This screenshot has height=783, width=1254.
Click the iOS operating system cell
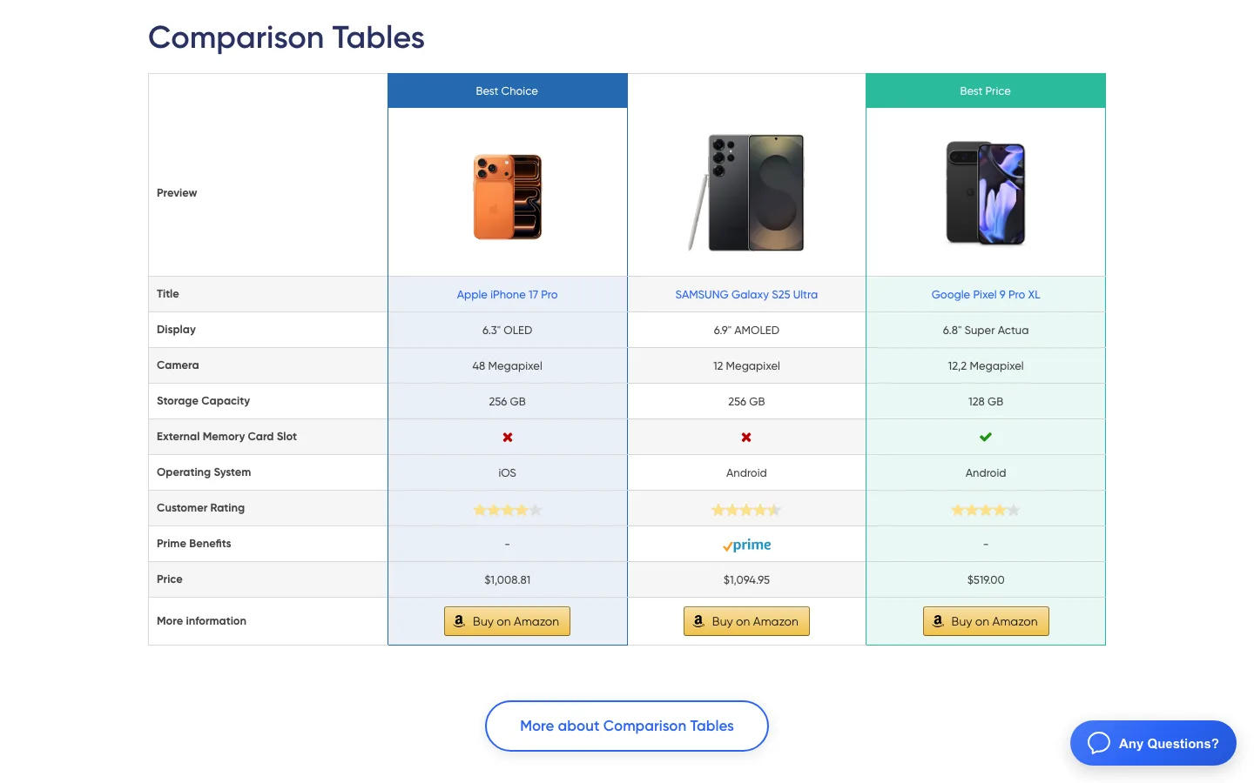coord(508,472)
